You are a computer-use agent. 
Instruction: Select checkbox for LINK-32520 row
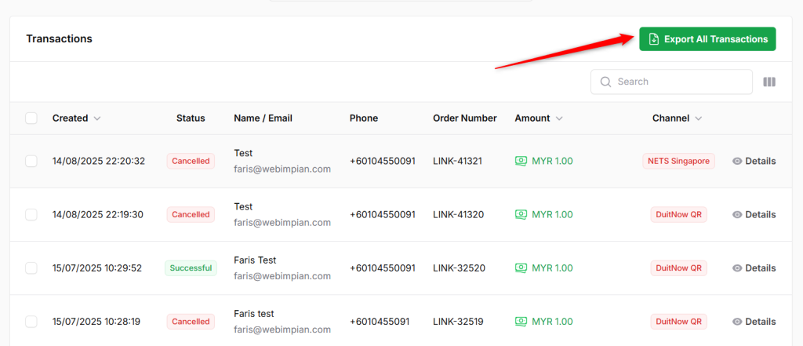(31, 268)
